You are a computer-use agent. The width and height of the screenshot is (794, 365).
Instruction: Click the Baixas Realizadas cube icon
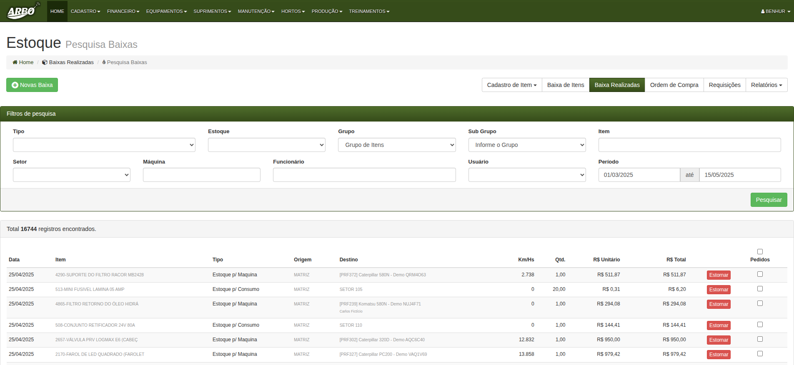45,62
